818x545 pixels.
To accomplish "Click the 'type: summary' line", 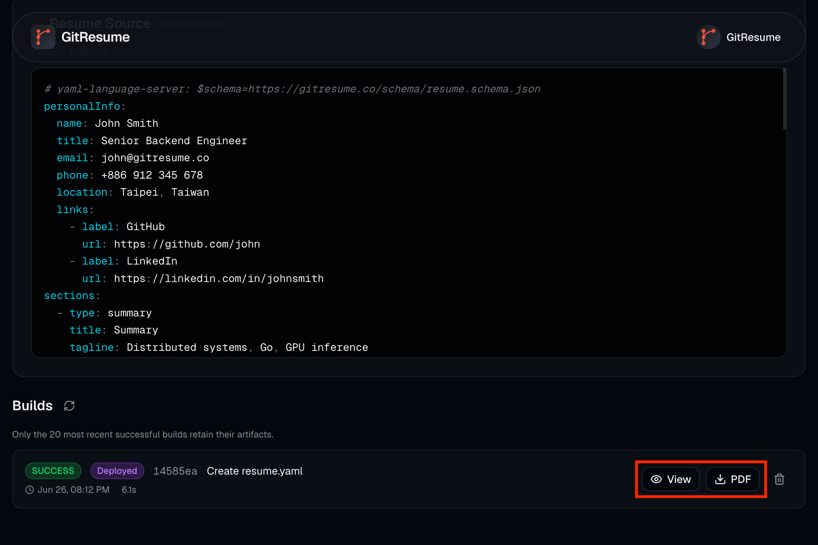I will [x=111, y=313].
